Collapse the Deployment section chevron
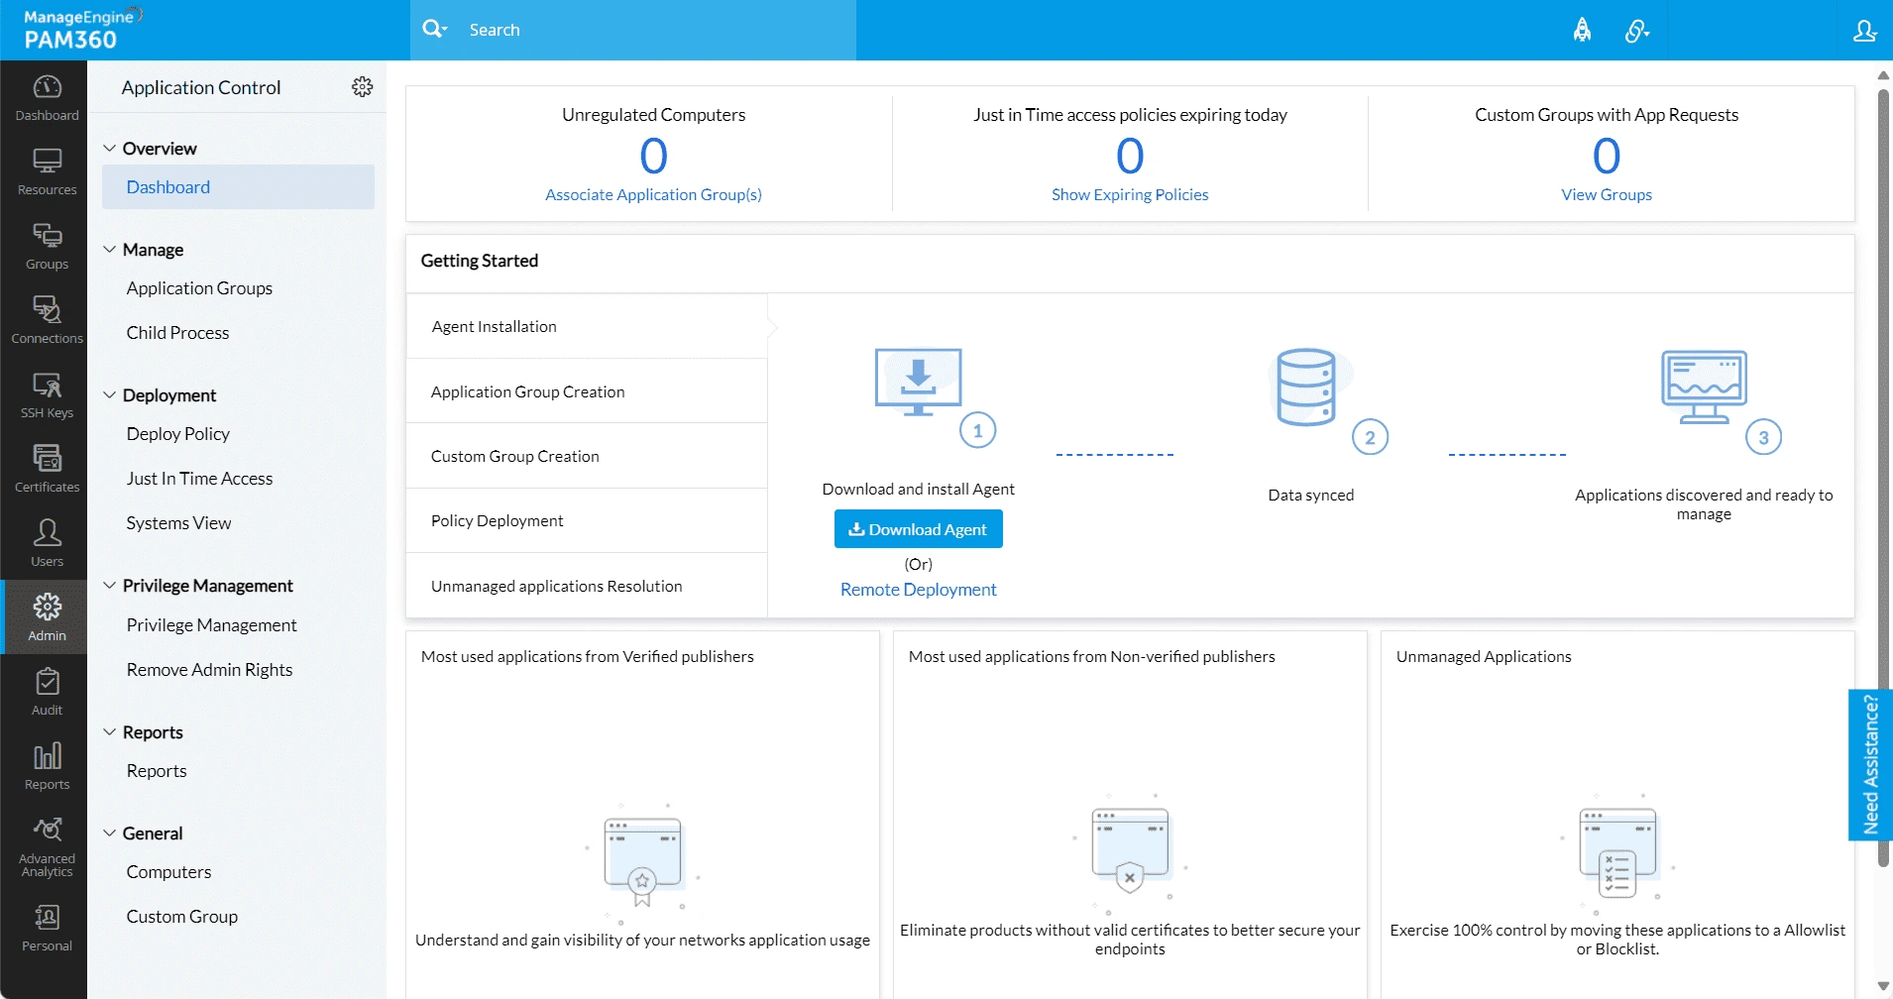This screenshot has height=999, width=1893. pos(110,395)
